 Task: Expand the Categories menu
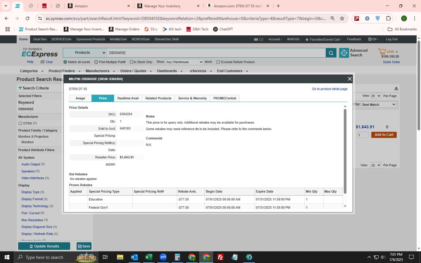(x=31, y=71)
